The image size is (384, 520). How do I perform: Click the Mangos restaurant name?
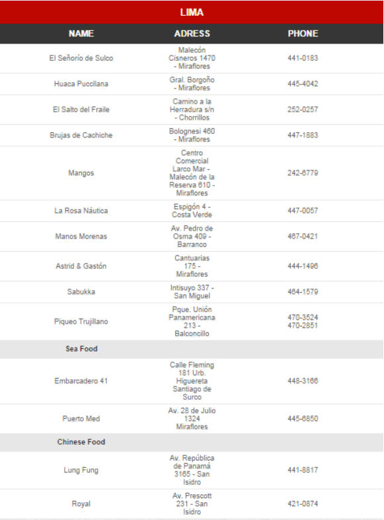81,172
